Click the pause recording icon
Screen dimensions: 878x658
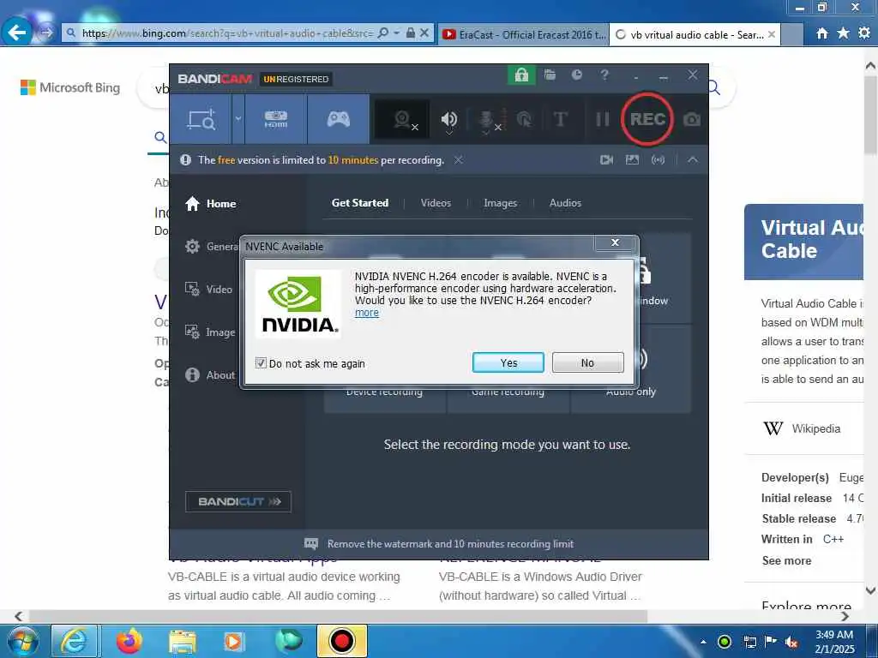pyautogui.click(x=603, y=119)
